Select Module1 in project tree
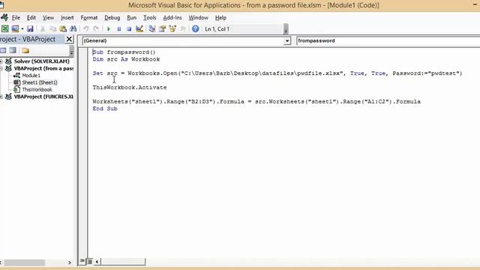This screenshot has width=480, height=270. (31, 75)
